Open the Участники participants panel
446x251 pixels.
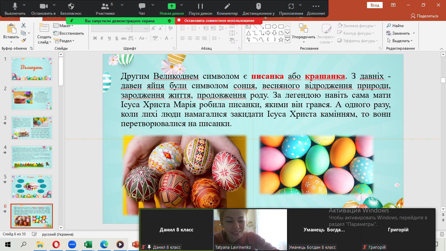coord(105,6)
